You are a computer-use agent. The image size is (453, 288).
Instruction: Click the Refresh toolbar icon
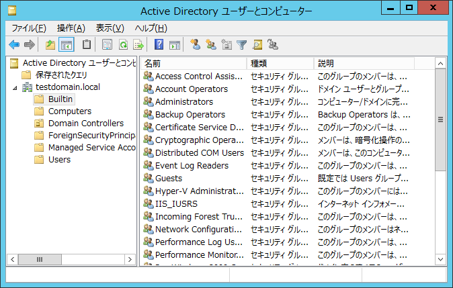(124, 45)
